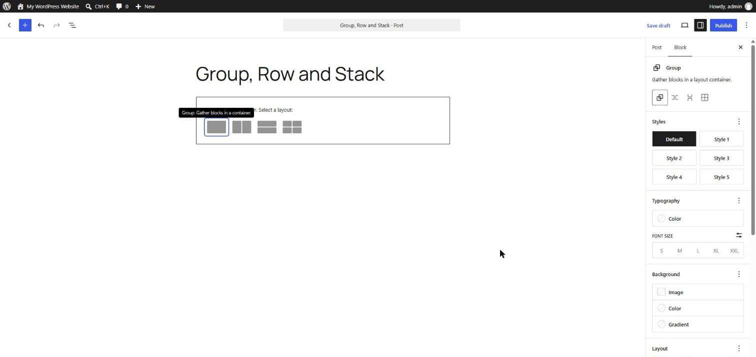Viewport: 756px width, 357px height.
Task: Publish the post
Action: click(723, 25)
